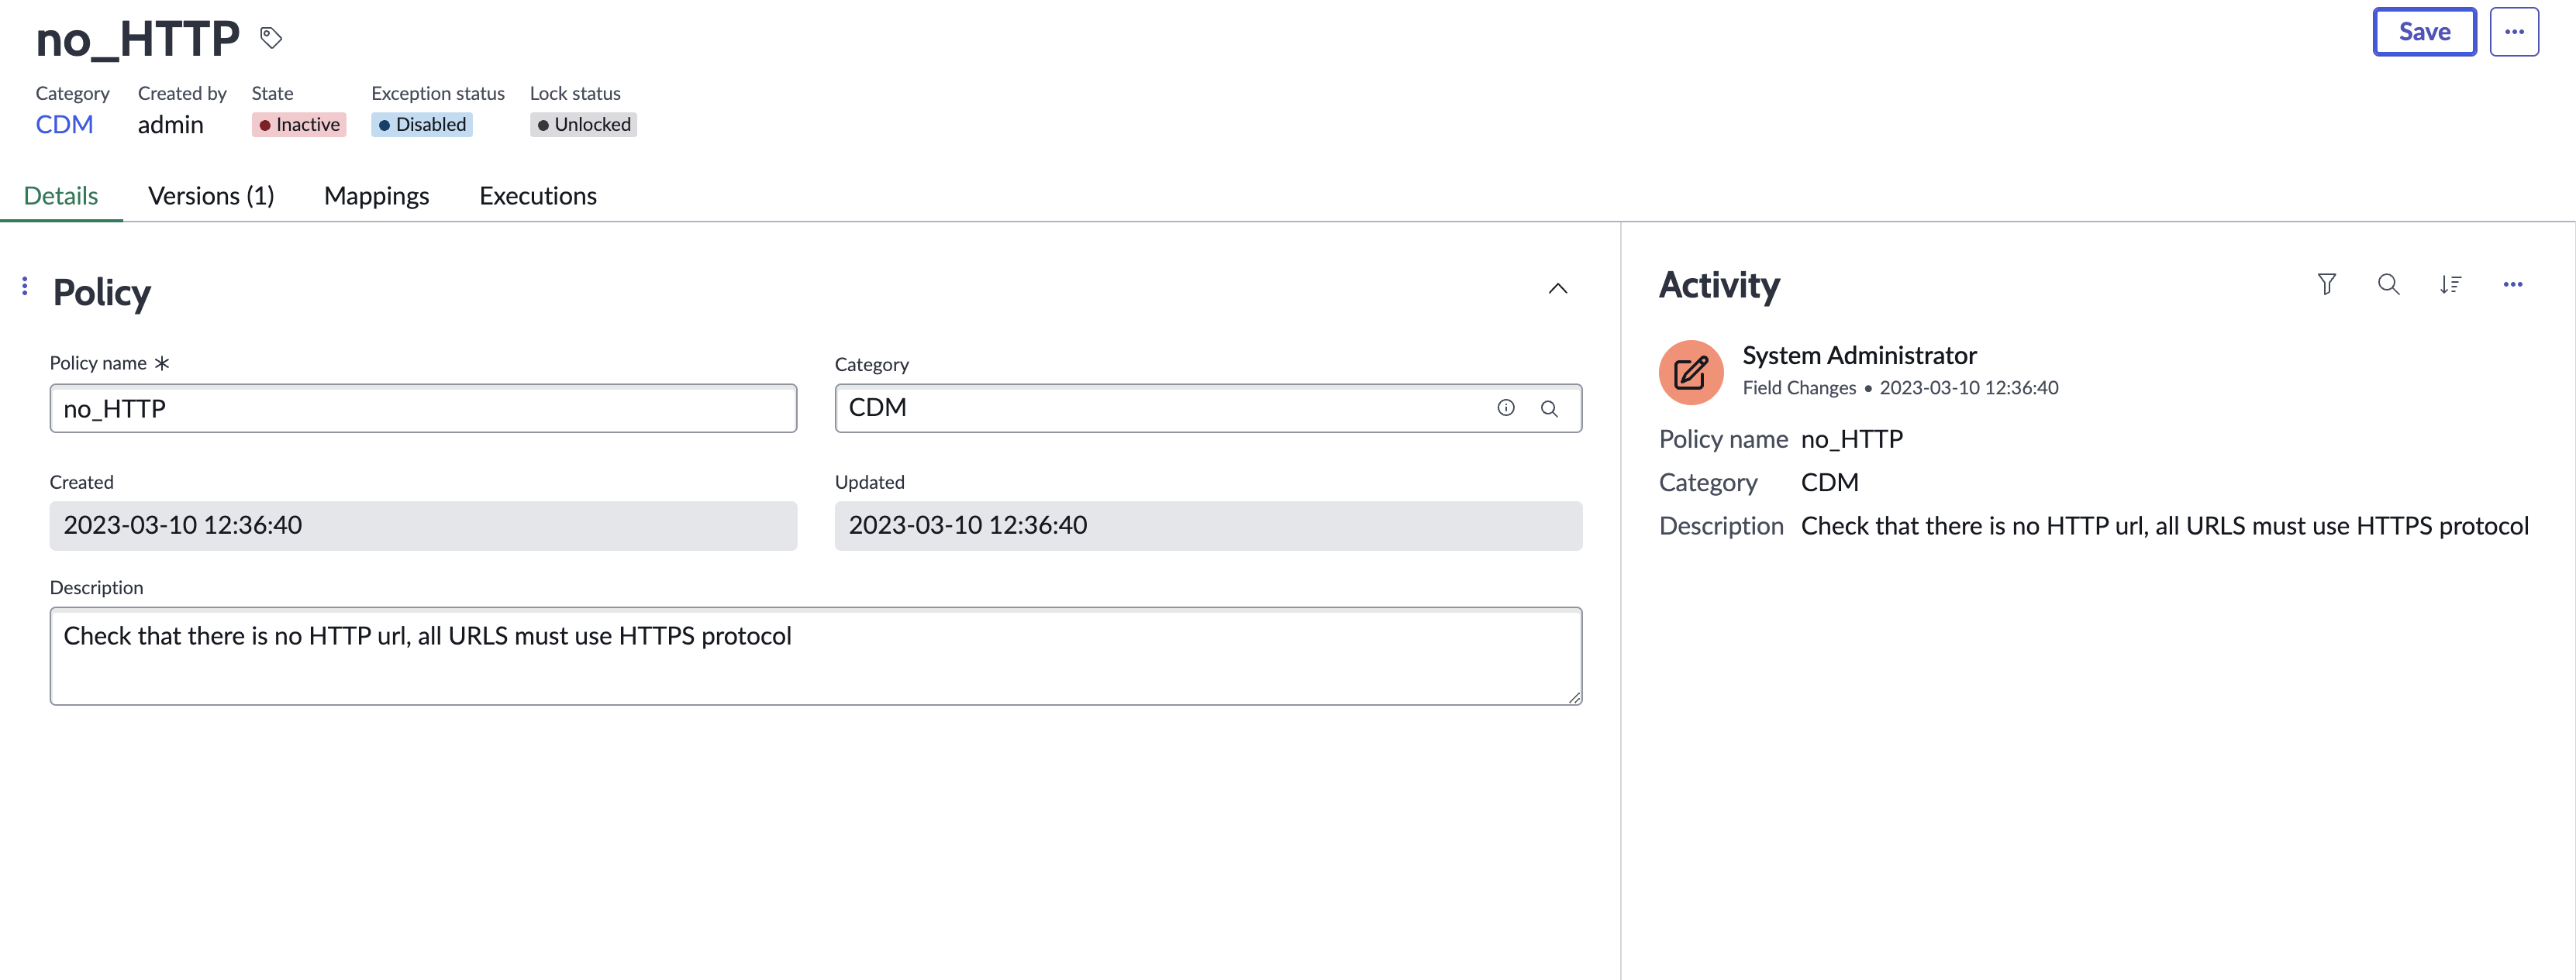Click the Updated date field

(1208, 525)
